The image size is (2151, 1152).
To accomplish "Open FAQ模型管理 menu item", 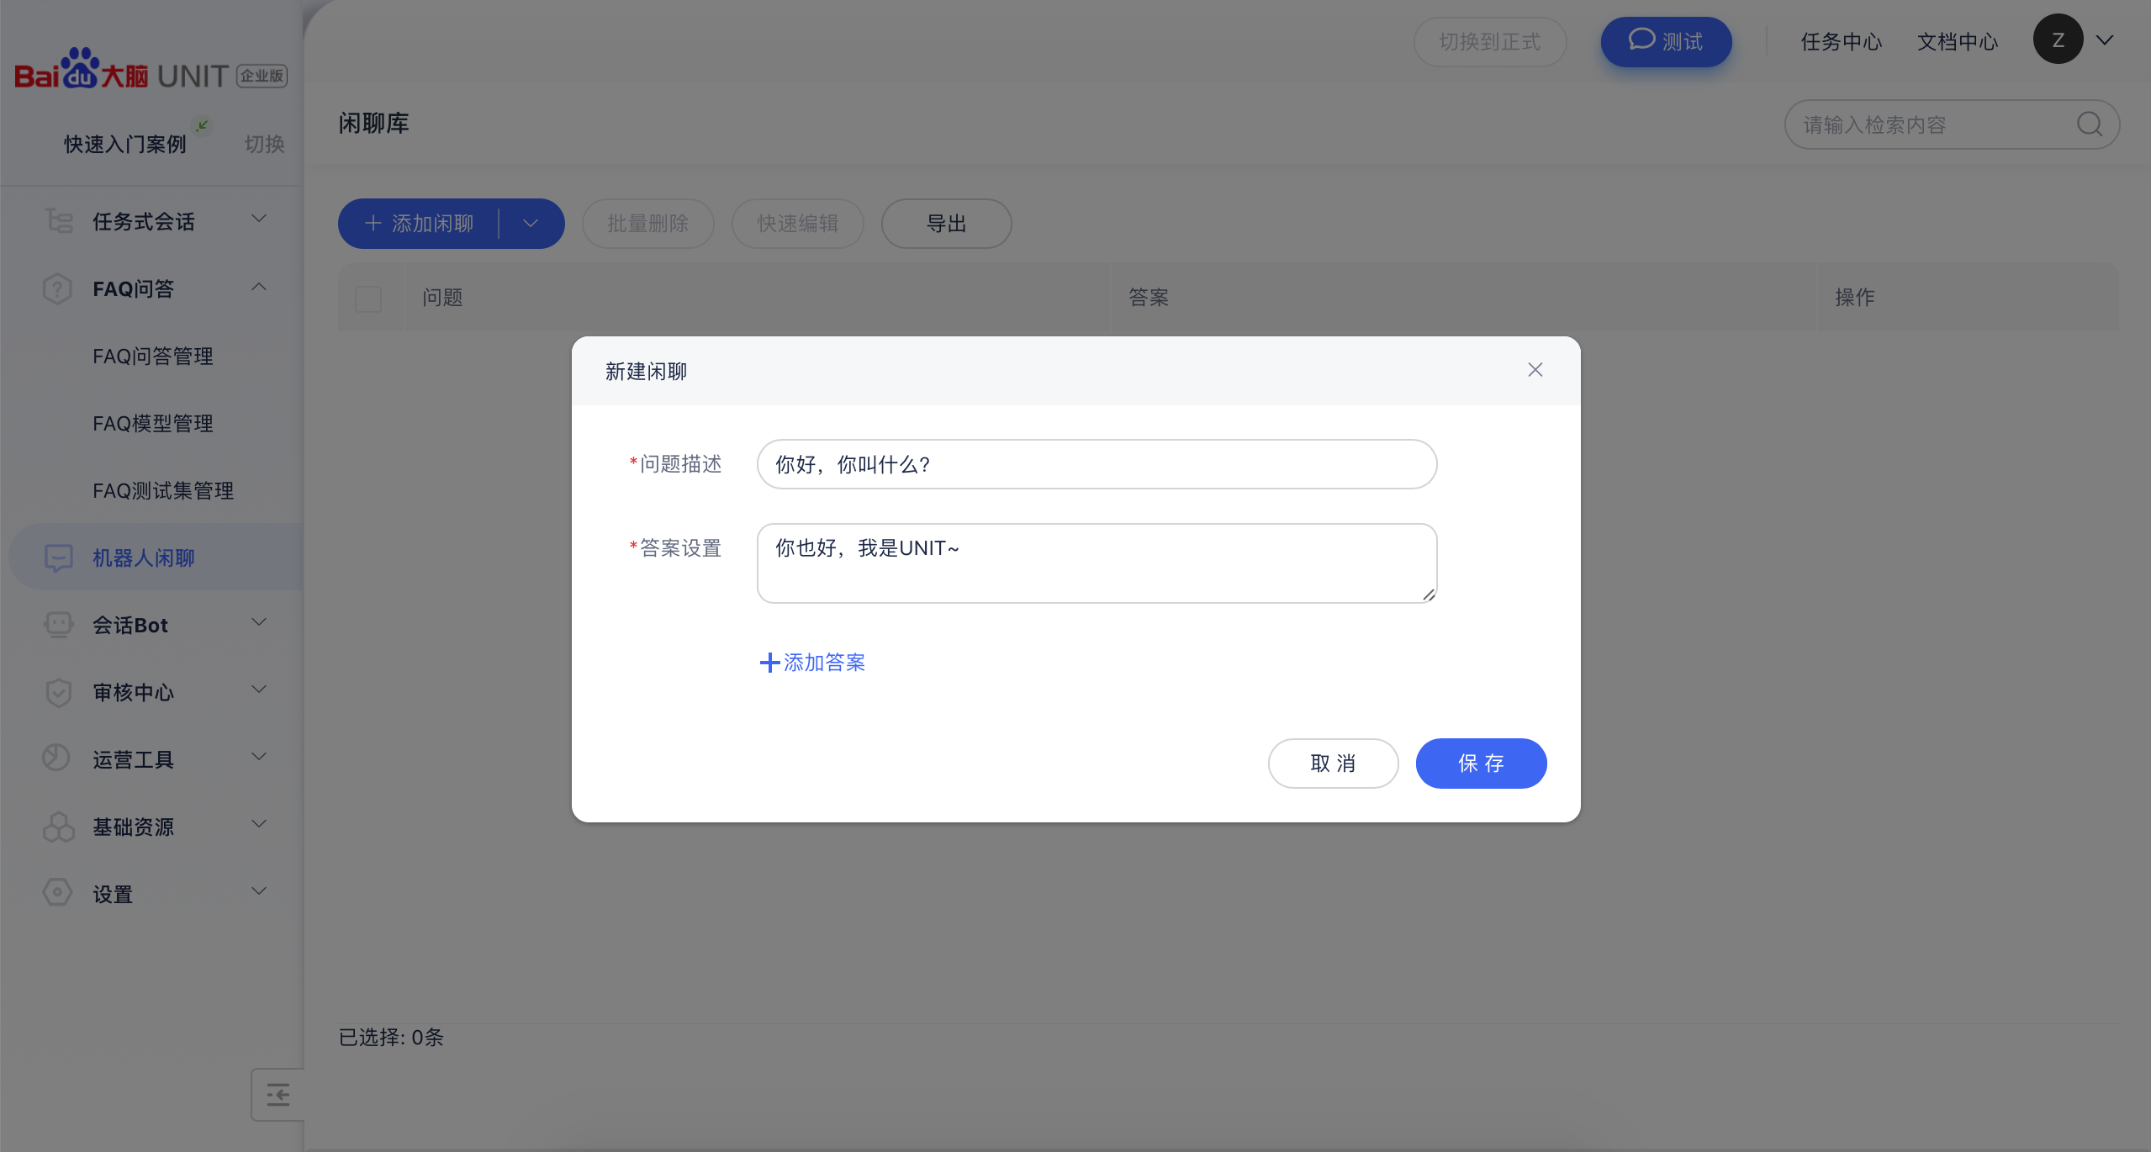I will pyautogui.click(x=153, y=423).
